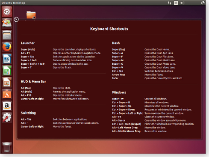Launch Firefox web browser
Image resolution: width=209 pixels, height=157 pixels.
point(7,47)
